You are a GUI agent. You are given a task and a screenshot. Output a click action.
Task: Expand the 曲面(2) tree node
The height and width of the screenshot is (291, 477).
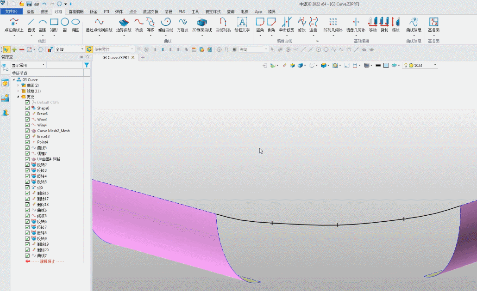point(18,85)
